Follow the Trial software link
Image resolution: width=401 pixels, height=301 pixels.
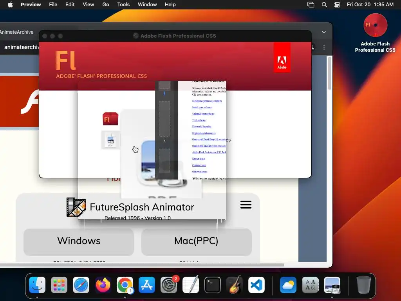(x=199, y=120)
